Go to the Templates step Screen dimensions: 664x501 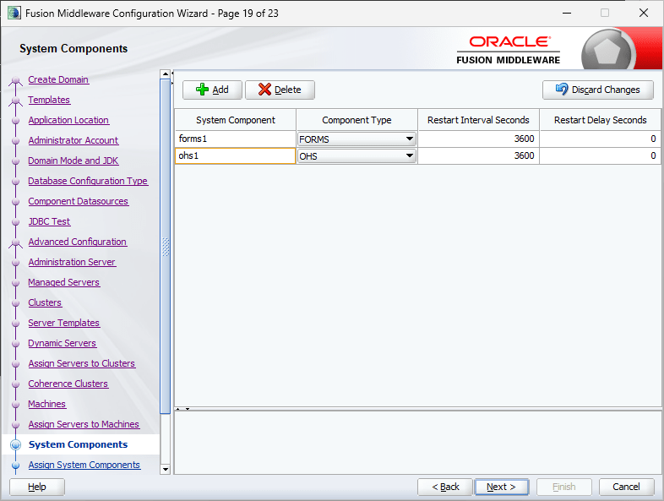point(49,100)
